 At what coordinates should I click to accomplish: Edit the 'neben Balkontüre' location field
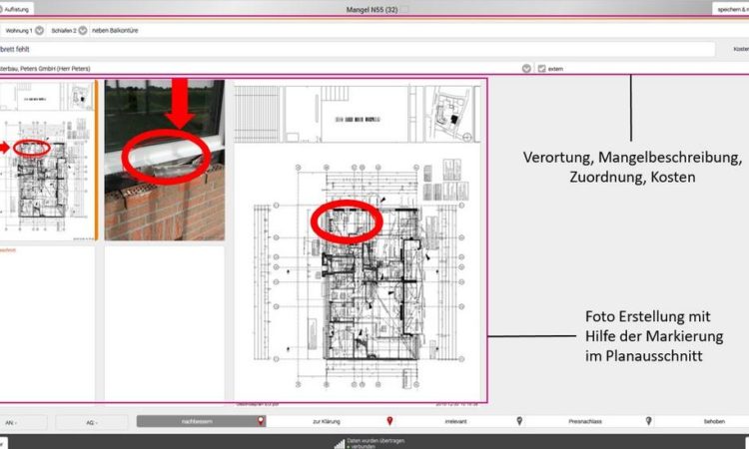[115, 31]
